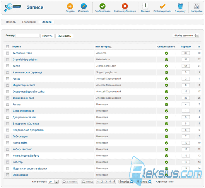Open the Кол-во строк rows dropdown
The image size is (205, 188).
[53, 182]
